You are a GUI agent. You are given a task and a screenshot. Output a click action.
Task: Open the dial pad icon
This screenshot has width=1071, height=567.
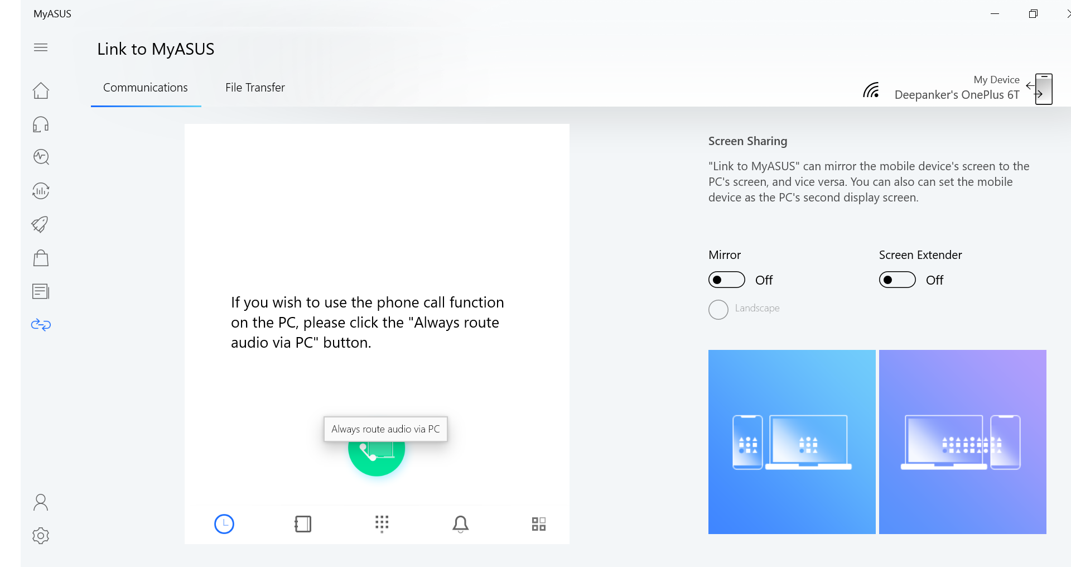382,524
